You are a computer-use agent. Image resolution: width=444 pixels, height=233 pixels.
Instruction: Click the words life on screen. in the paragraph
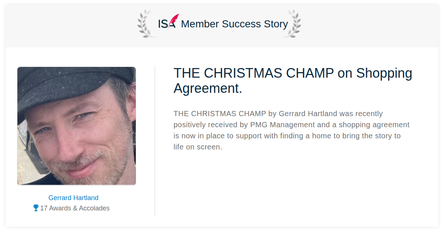coord(198,147)
